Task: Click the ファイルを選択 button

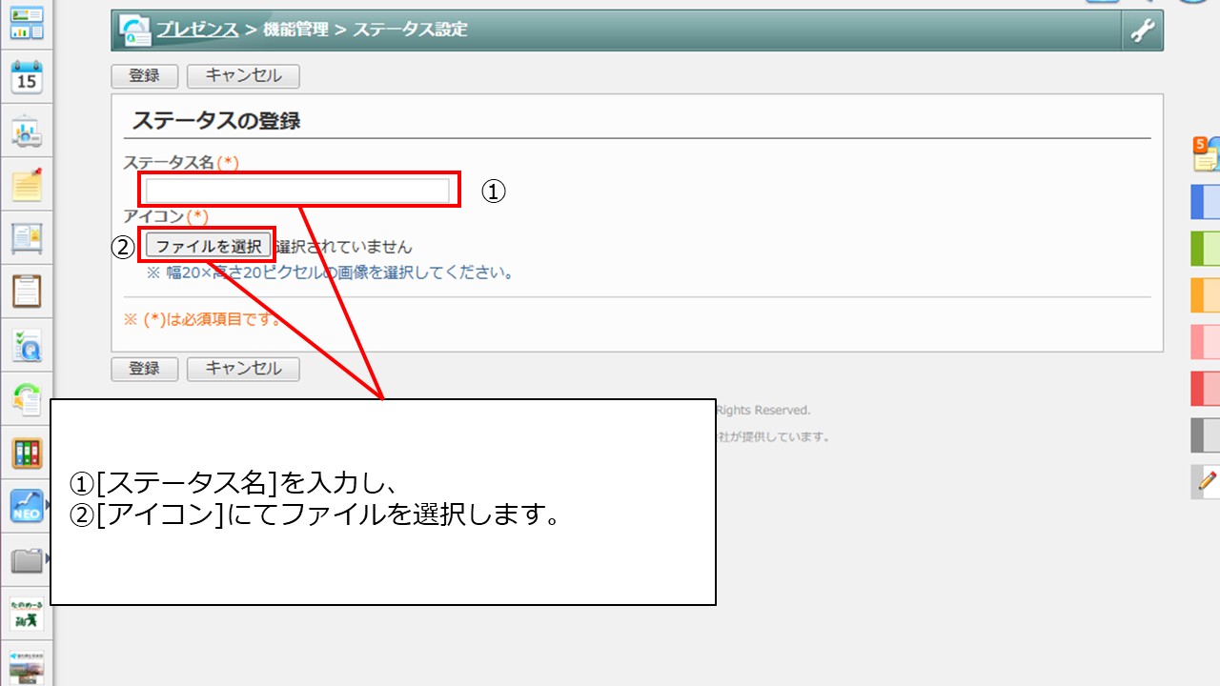Action: coord(209,246)
